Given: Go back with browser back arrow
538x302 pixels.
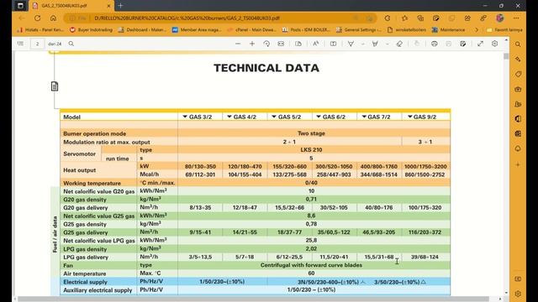Looking at the screenshot, I should point(22,18).
